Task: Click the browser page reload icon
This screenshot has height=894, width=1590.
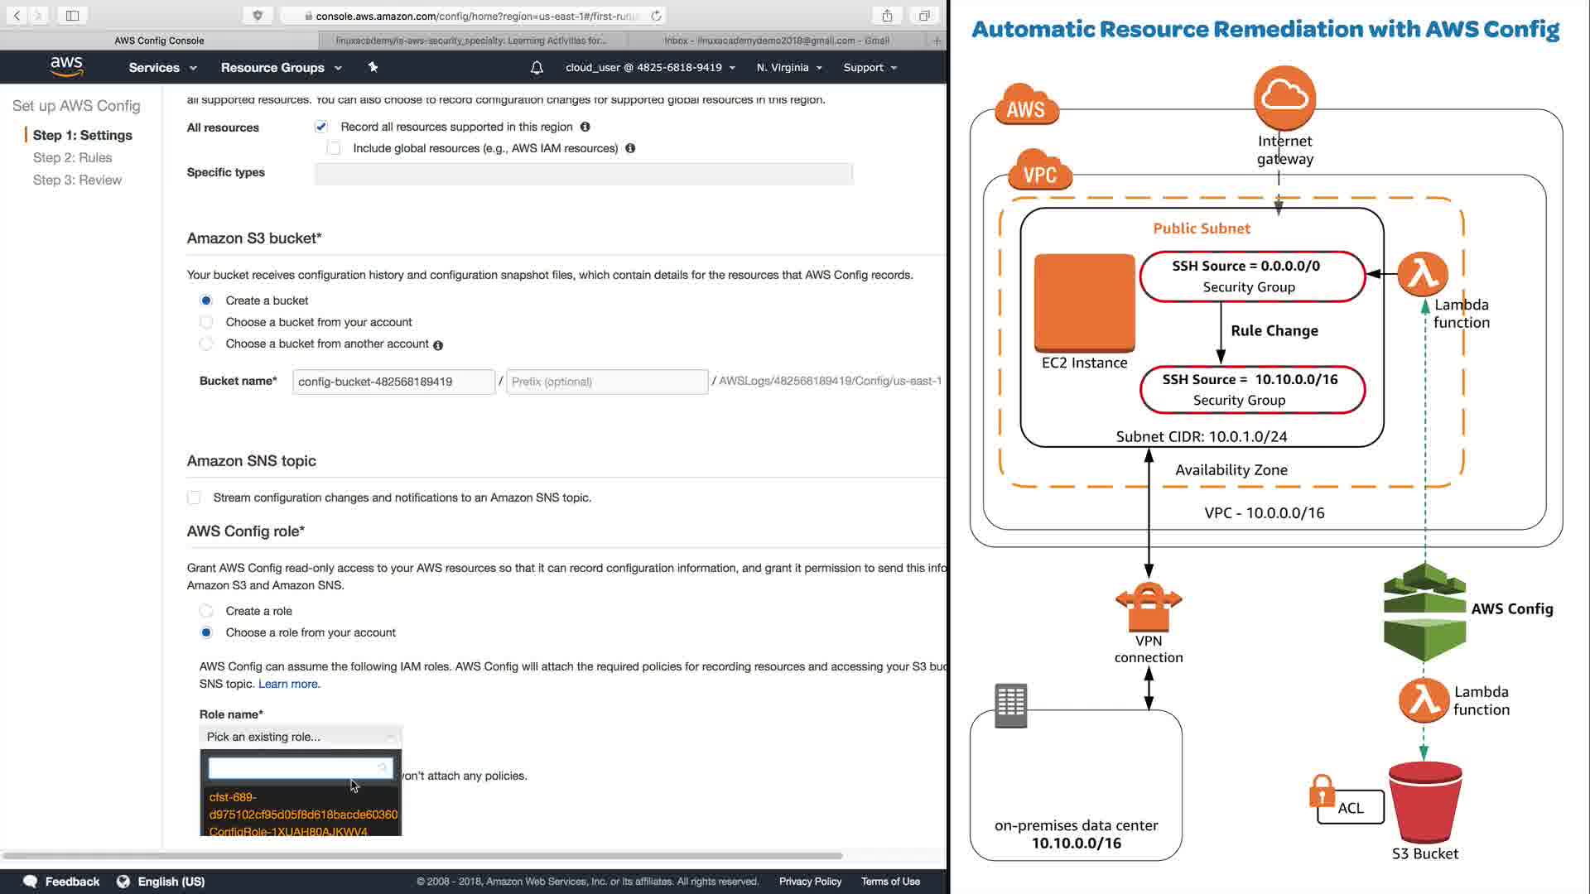Action: [657, 16]
